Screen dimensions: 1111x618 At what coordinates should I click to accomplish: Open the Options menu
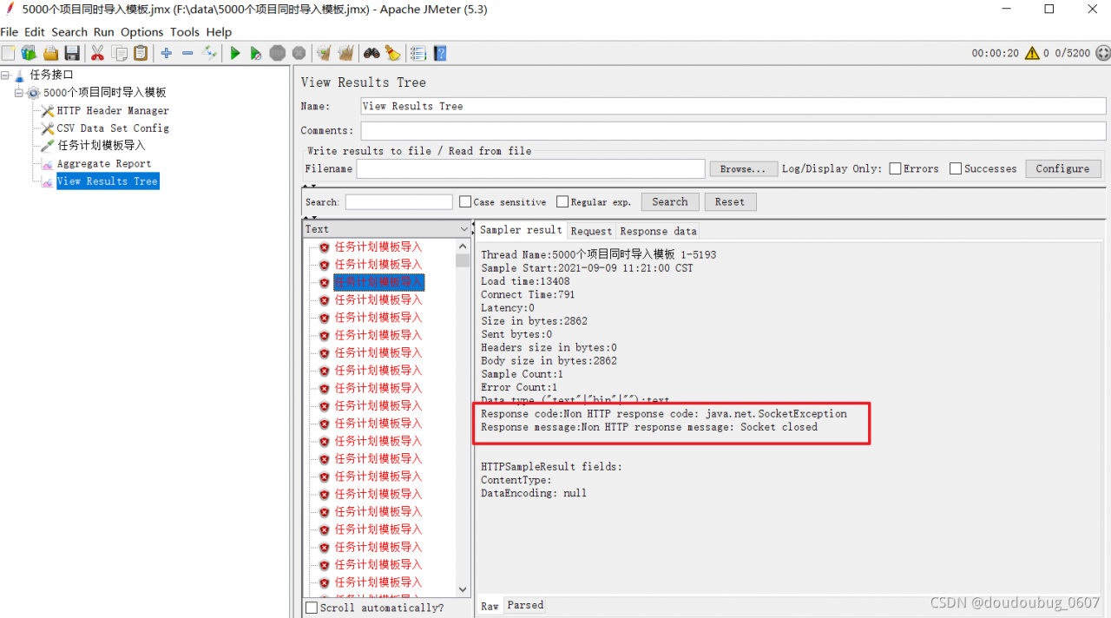141,32
